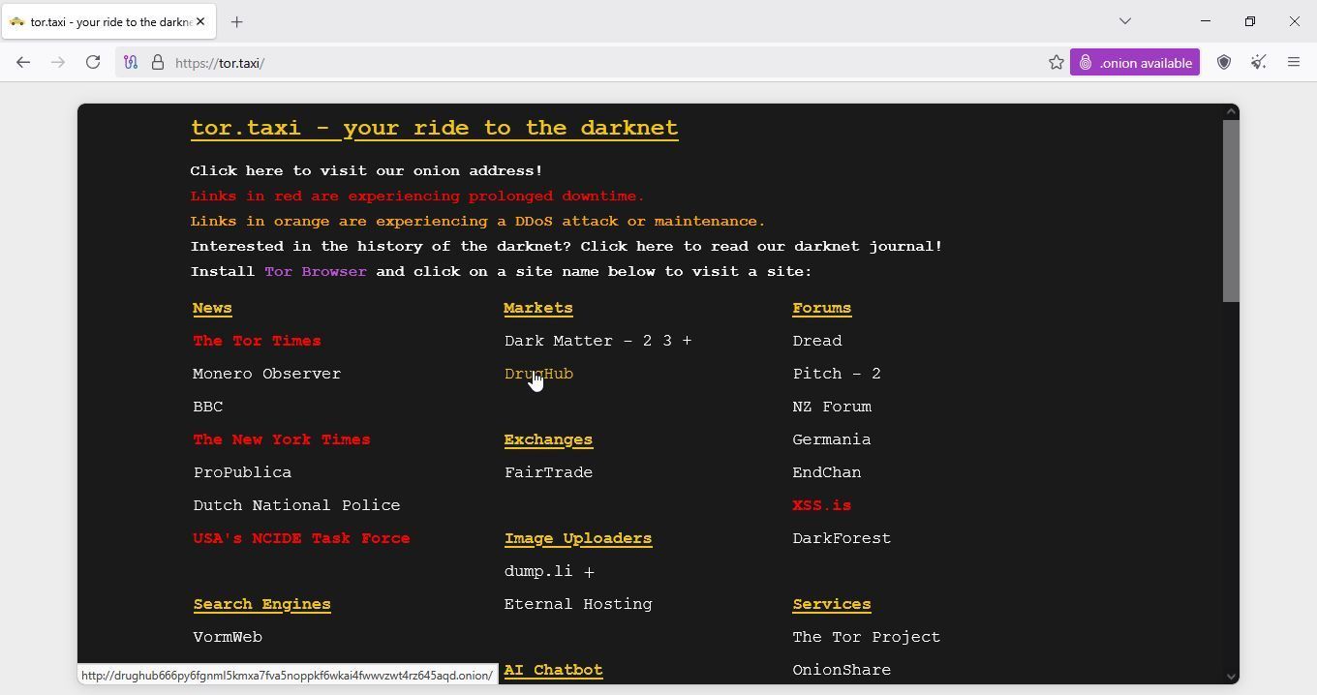The image size is (1317, 695).
Task: Click the Markets section heading
Action: [x=538, y=308]
